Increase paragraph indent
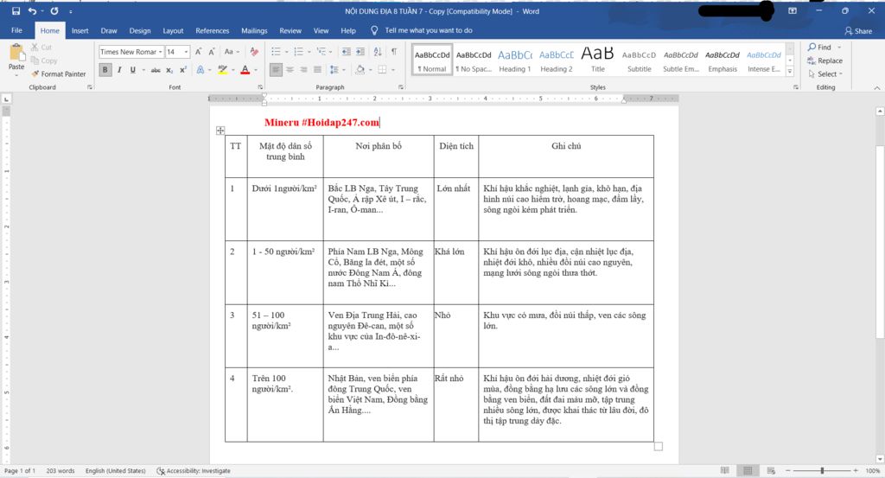The width and height of the screenshot is (885, 478). 360,52
